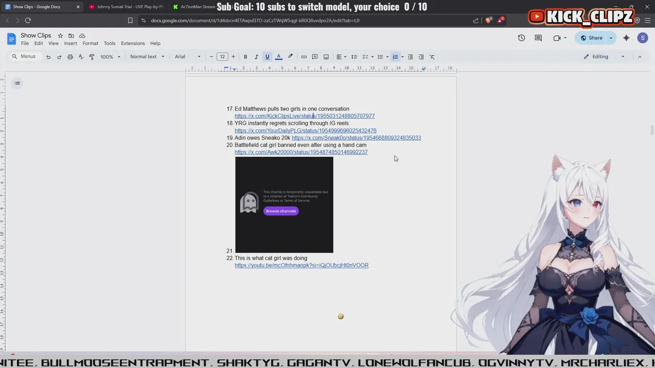Run spelling and grammar check icon
This screenshot has width=655, height=368.
[x=81, y=57]
